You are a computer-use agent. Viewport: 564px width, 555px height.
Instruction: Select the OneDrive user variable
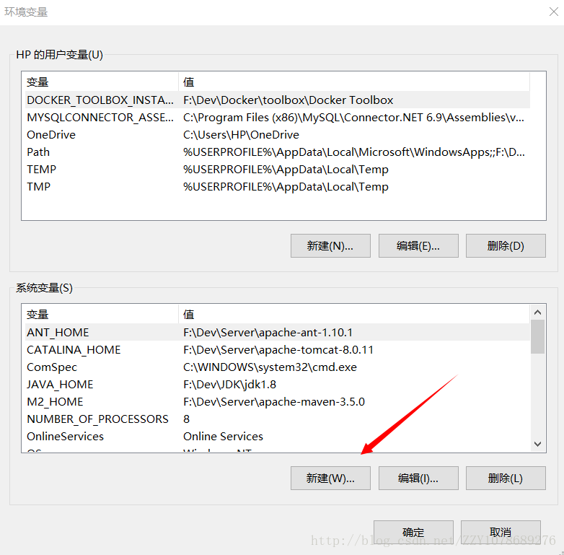coord(276,135)
